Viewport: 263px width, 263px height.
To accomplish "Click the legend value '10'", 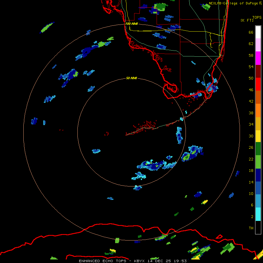I will tap(251, 193).
